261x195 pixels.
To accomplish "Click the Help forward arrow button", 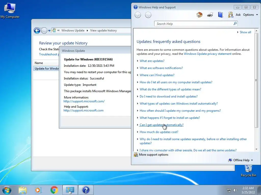I will (148, 15).
